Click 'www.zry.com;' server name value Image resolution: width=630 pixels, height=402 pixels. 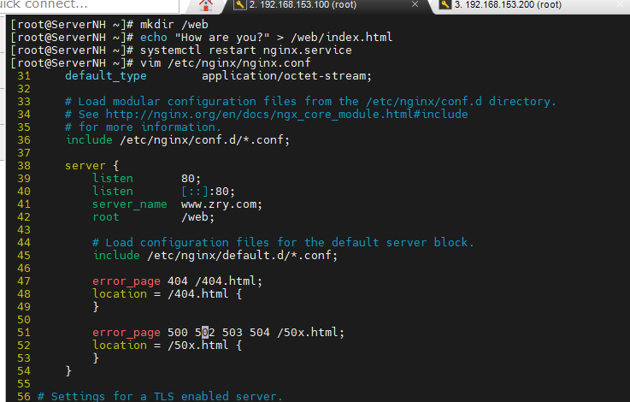coord(221,204)
